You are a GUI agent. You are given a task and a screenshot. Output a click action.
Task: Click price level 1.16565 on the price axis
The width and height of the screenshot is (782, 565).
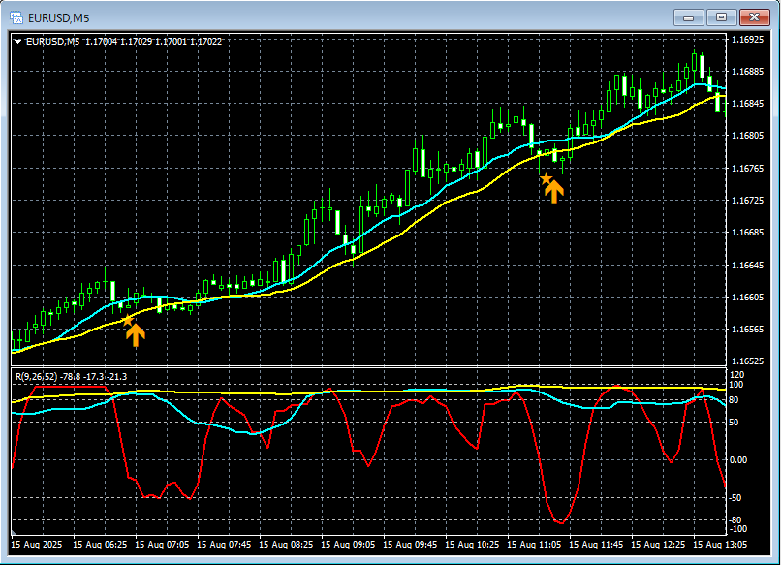(747, 330)
